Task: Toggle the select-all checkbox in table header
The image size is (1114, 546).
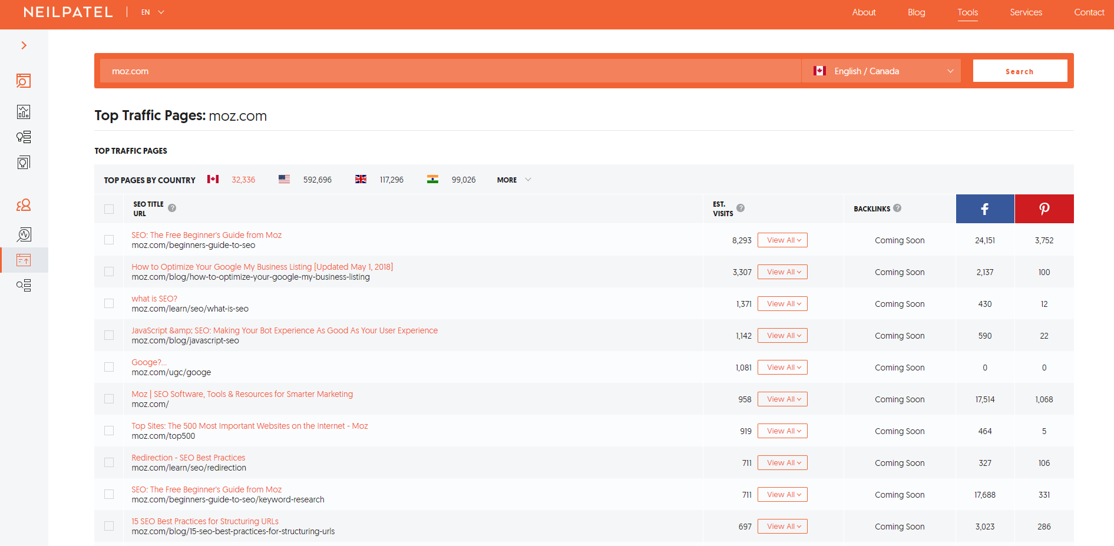Action: coord(109,209)
